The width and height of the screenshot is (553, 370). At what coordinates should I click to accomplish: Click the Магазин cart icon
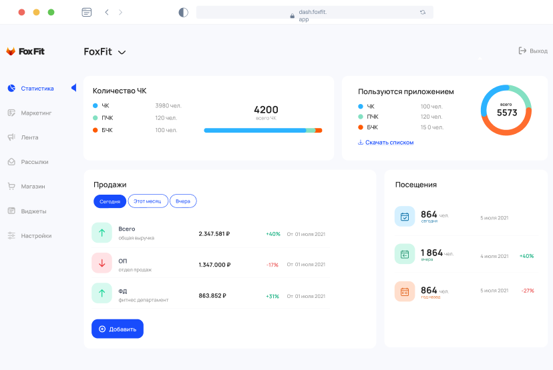pos(11,186)
